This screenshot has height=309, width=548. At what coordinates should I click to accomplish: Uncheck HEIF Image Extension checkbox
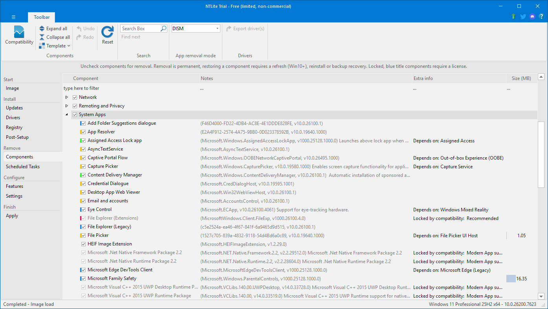[83, 244]
